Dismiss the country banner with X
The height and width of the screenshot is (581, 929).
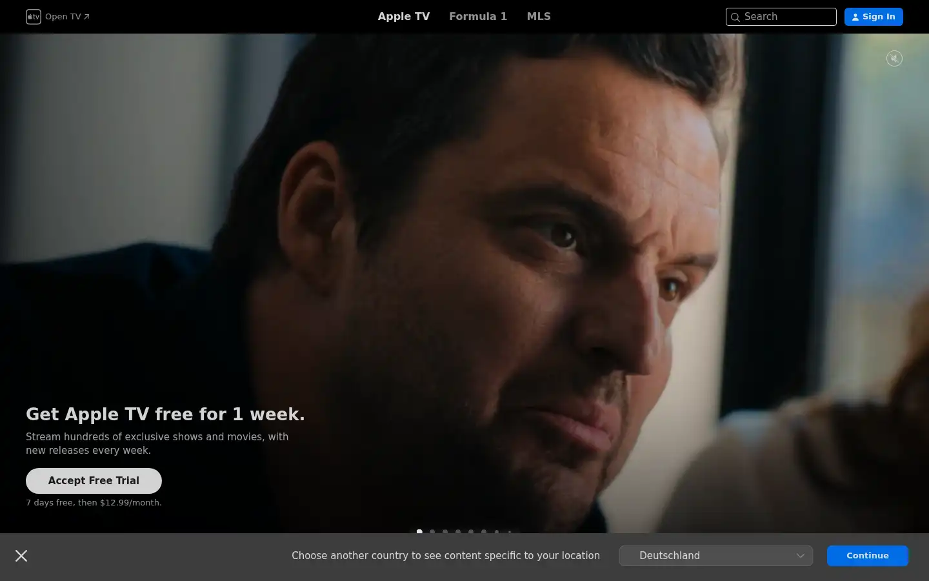[21, 556]
